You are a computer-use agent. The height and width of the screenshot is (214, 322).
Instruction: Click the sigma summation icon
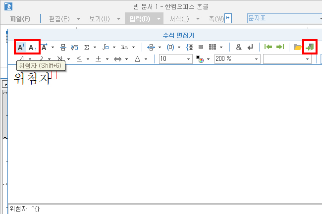(x=87, y=48)
